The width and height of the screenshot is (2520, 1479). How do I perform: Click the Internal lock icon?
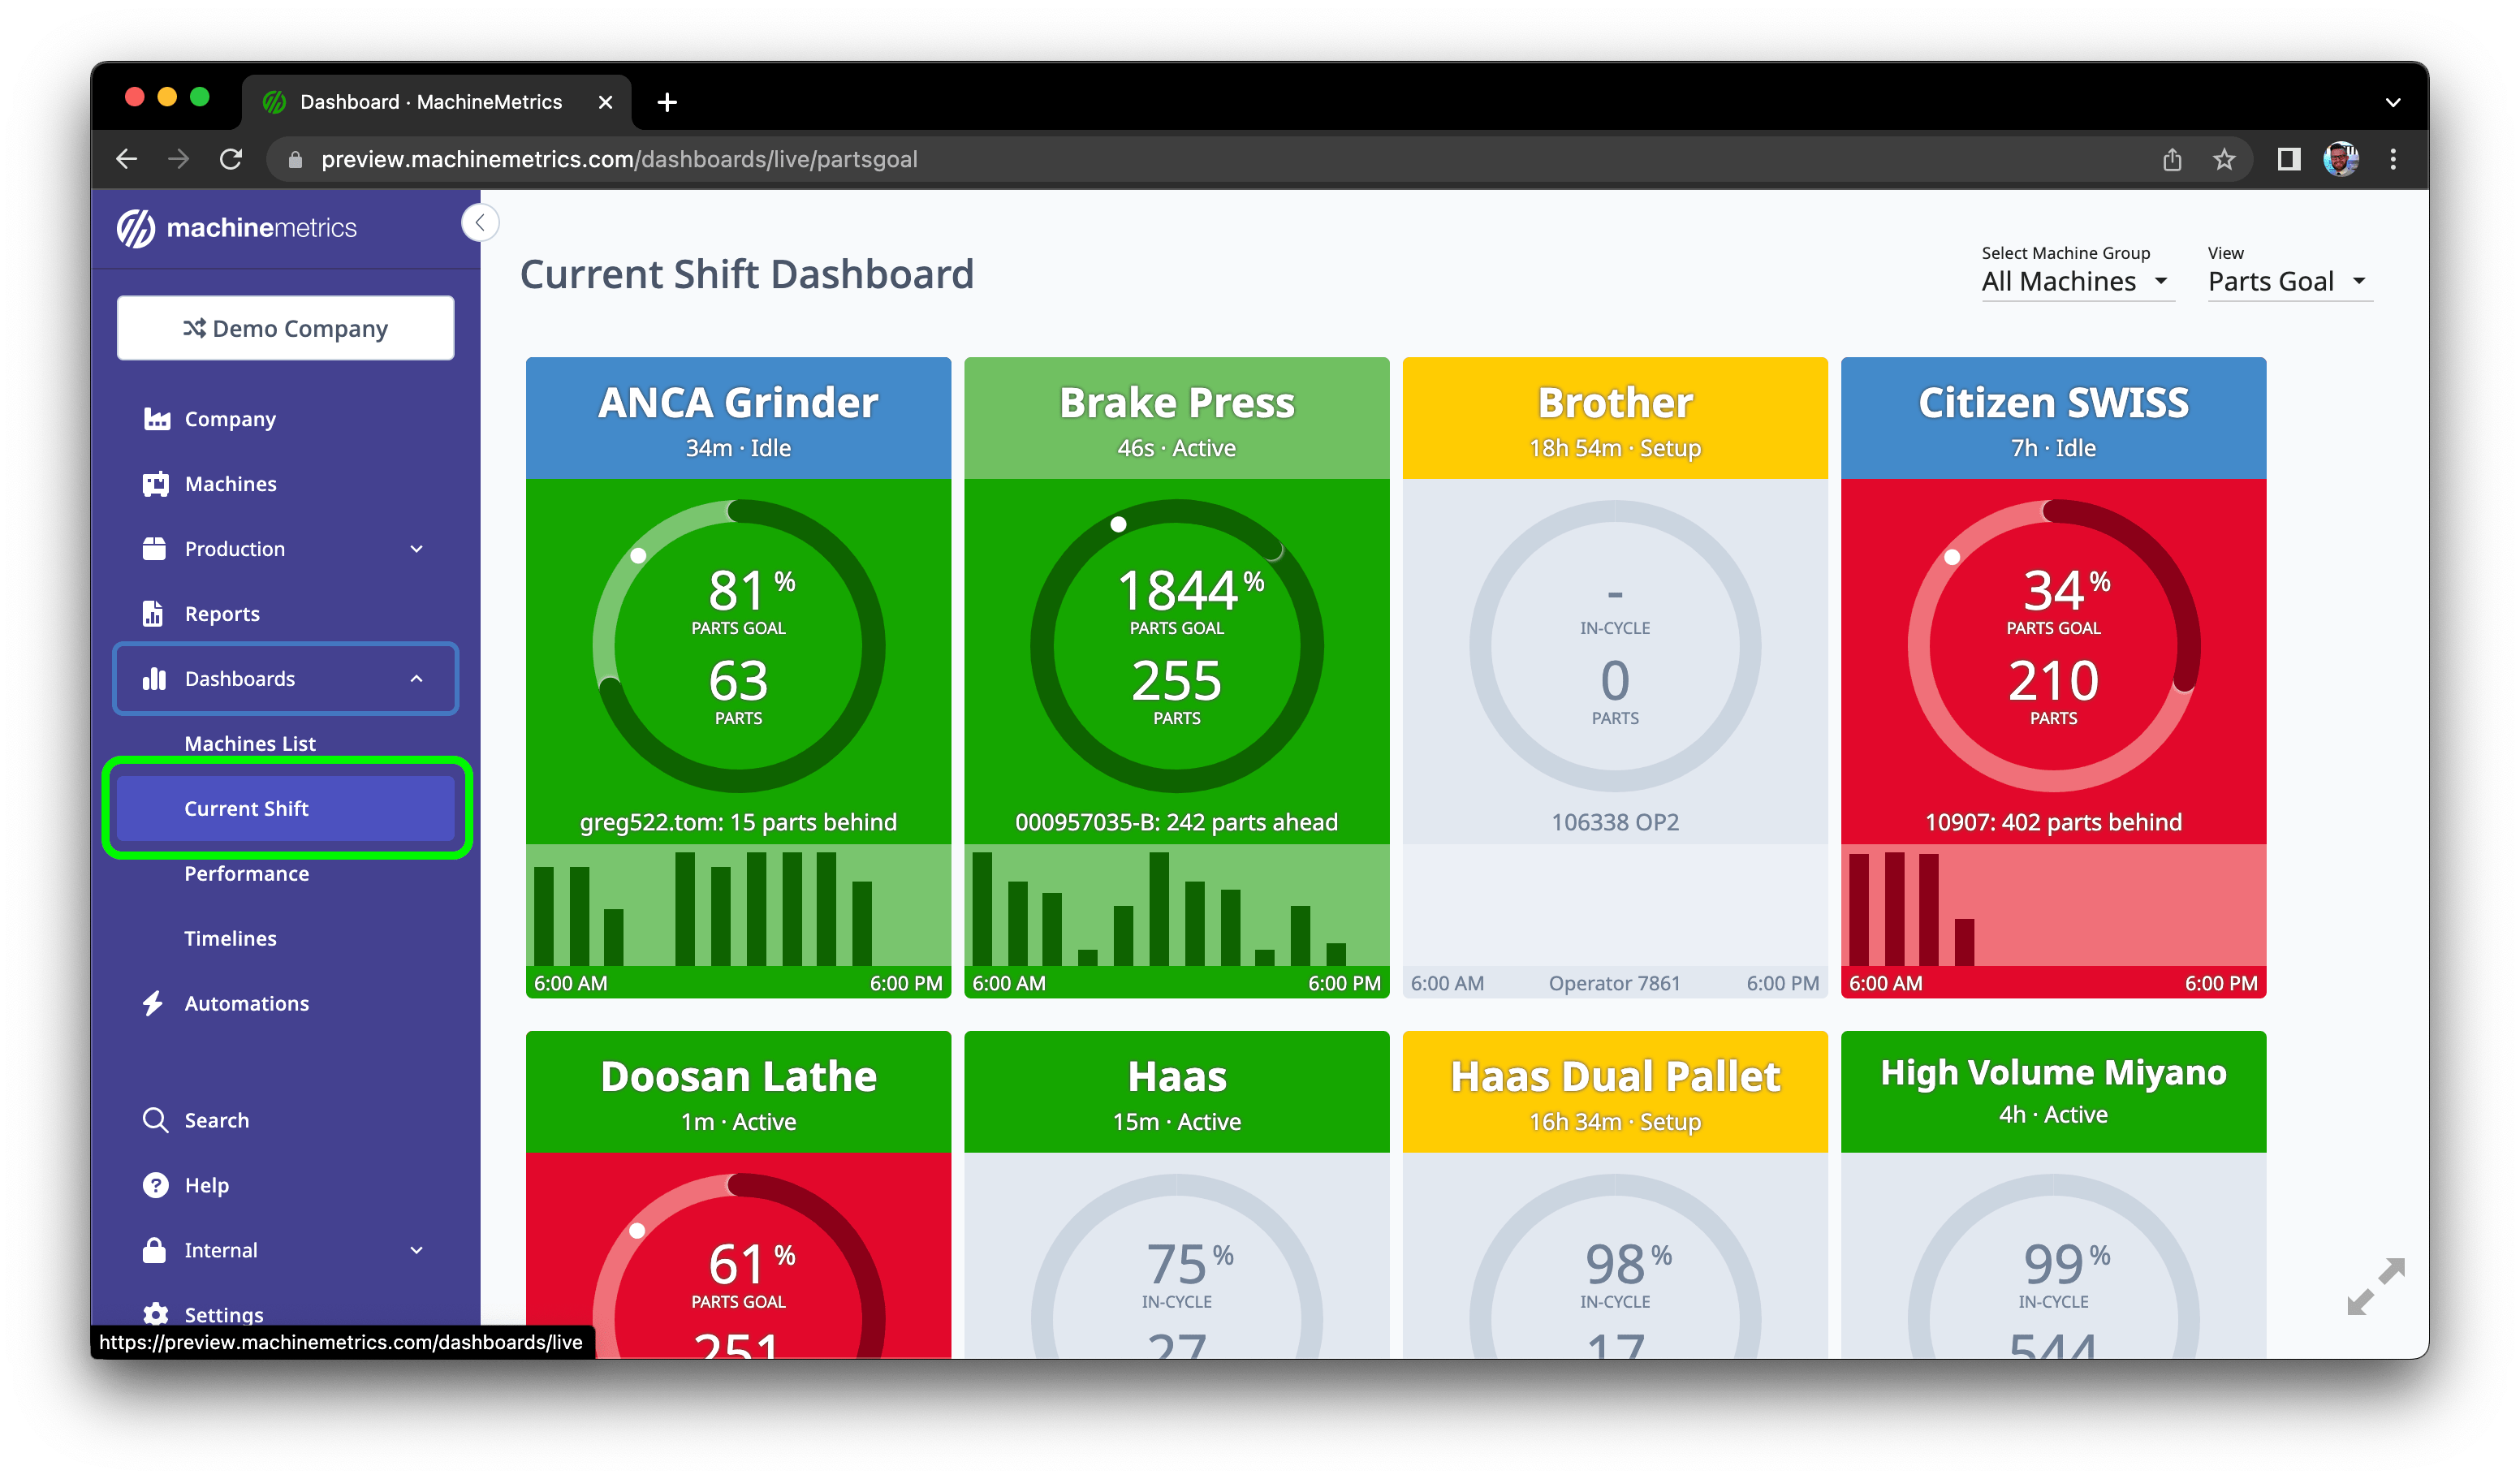(x=155, y=1250)
